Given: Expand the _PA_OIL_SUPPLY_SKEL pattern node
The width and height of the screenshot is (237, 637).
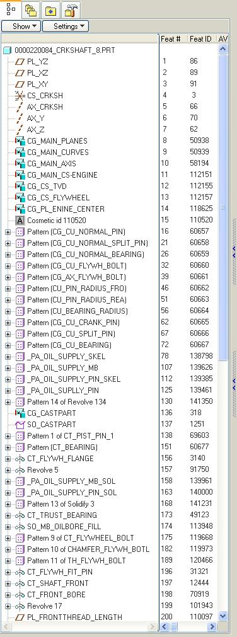Looking at the screenshot, I should click(x=8, y=357).
